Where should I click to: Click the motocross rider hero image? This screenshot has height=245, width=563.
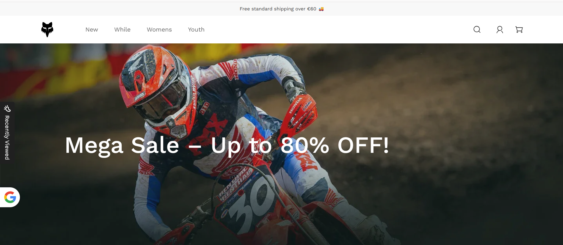(x=281, y=144)
